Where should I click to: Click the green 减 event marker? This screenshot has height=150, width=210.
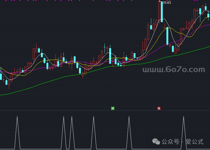coord(113,108)
